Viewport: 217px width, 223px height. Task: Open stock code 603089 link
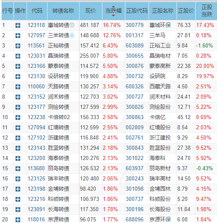[x=135, y=46]
